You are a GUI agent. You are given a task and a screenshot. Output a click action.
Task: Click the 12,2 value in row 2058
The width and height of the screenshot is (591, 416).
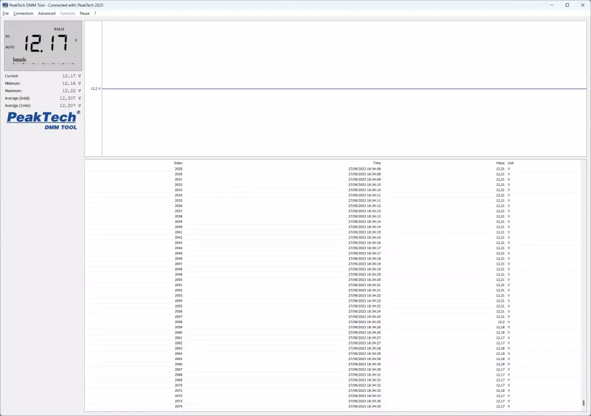(501, 322)
